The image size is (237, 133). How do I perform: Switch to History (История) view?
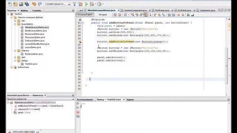click(x=103, y=15)
